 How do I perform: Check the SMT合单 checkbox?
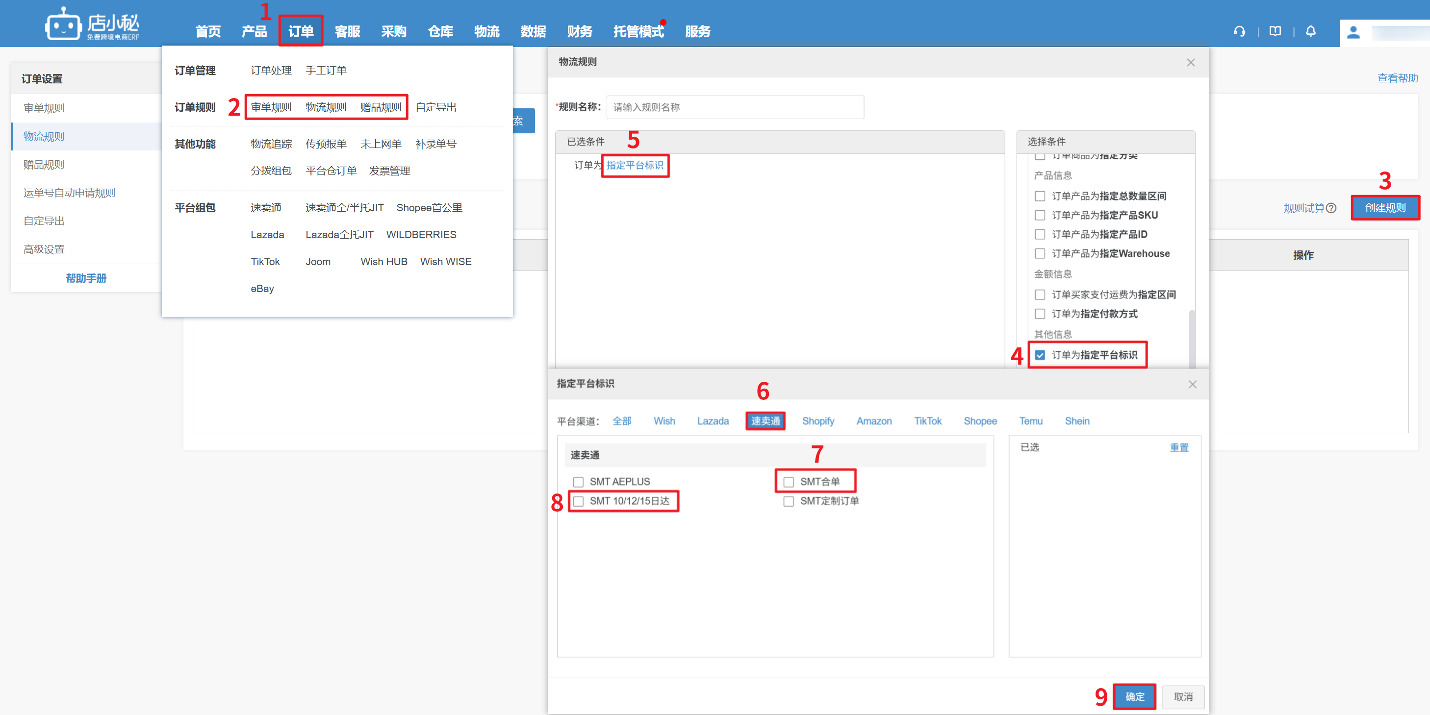tap(788, 482)
